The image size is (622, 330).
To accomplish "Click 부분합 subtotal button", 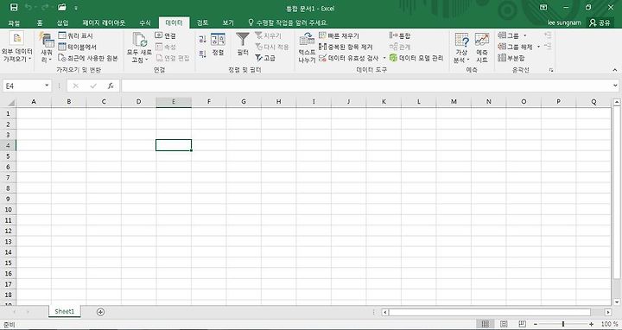I will click(x=511, y=58).
